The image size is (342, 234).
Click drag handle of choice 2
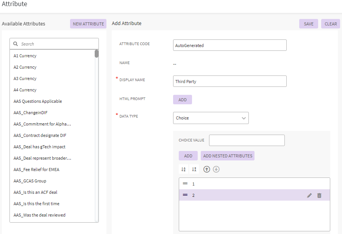[x=185, y=195]
